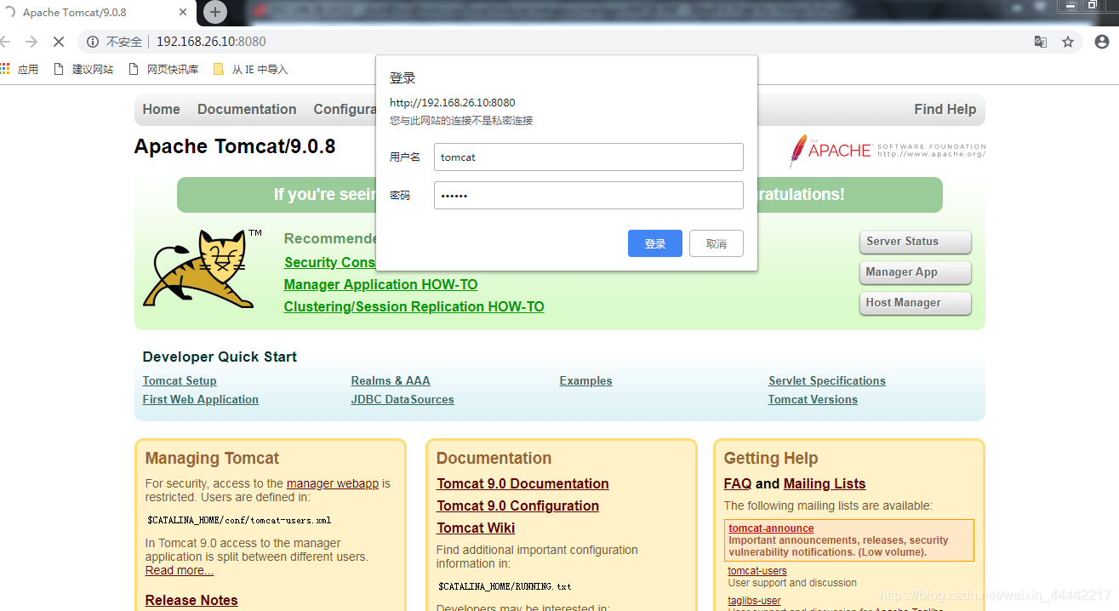Bookmark this page with the star icon
Image resolution: width=1119 pixels, height=611 pixels.
(x=1068, y=42)
